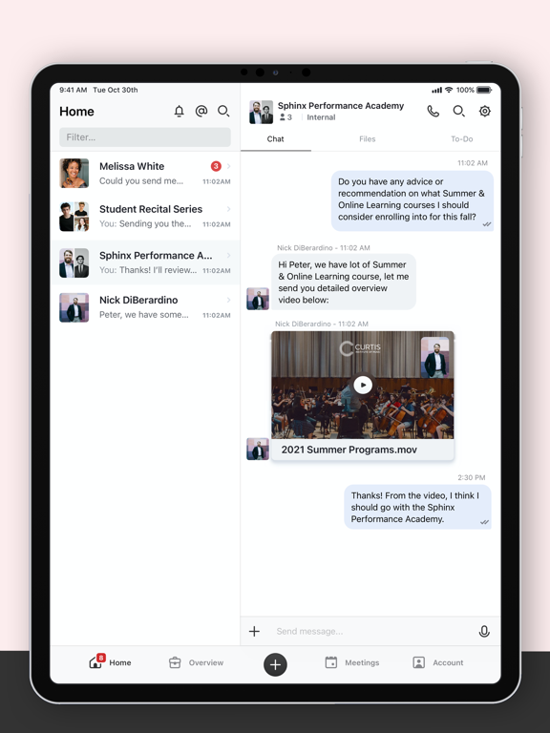Tap Nick DiBerardino avatar in chat list

(x=74, y=307)
